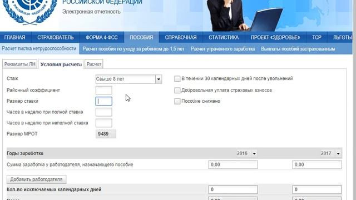Click Часов в неделю при полной ставке field
The width and height of the screenshot is (356, 200).
104,112
